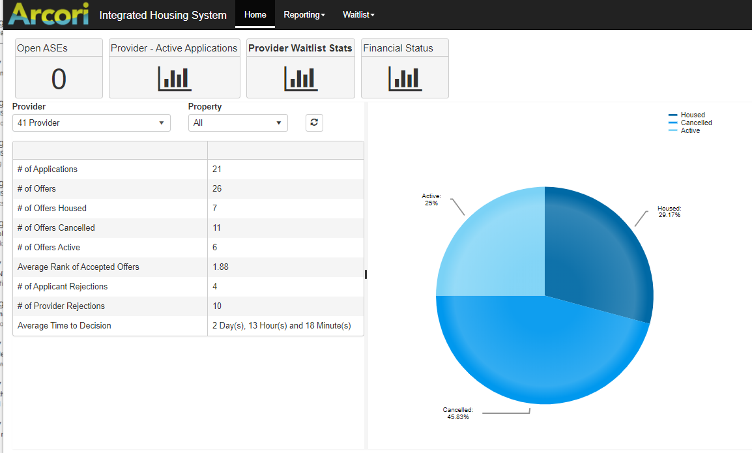This screenshot has height=453, width=752.
Task: Expand the Waitlist menu
Action: tap(358, 15)
